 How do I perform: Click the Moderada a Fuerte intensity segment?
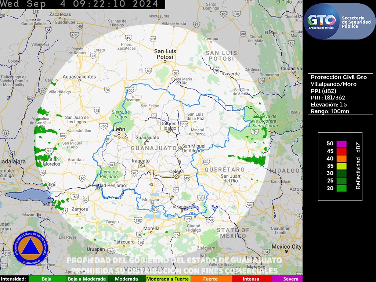point(167,279)
